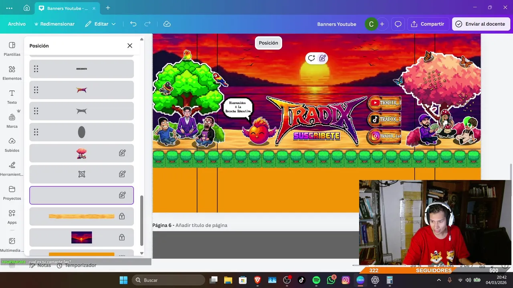Open the Redimensionar menu
This screenshot has width=513, height=288.
[x=55, y=24]
